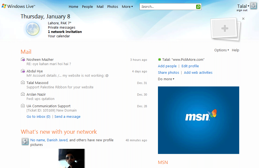
Task: Open the Photos menu item
Action: pyautogui.click(x=113, y=6)
